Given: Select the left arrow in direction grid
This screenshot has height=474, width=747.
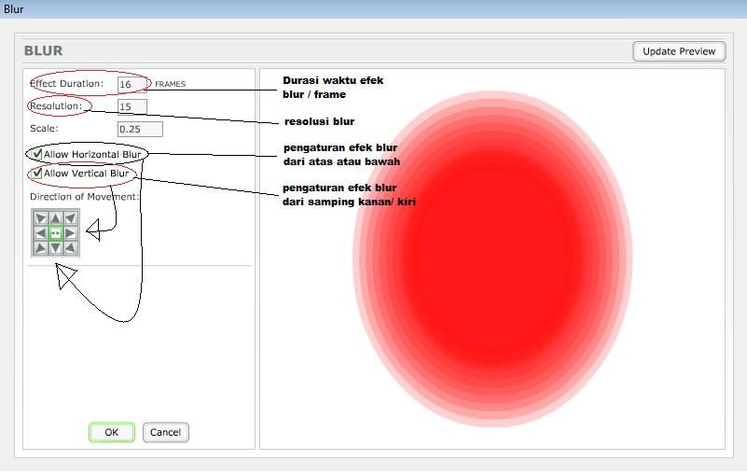Looking at the screenshot, I should coord(41,233).
